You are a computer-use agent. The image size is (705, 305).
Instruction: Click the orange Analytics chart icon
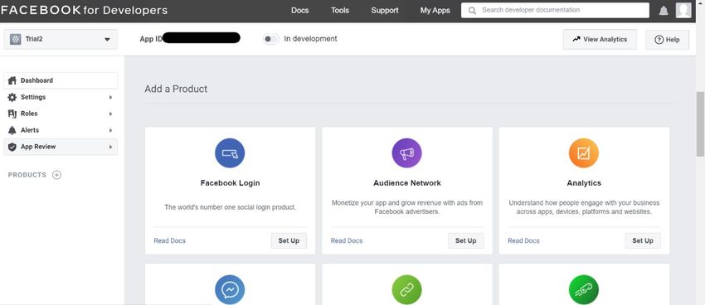(x=584, y=153)
